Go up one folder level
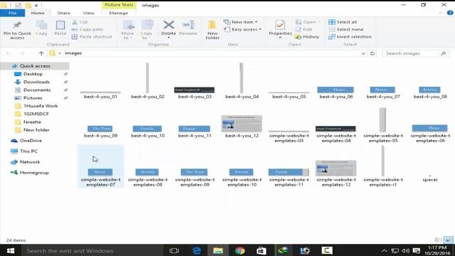The image size is (455, 256). 41,53
